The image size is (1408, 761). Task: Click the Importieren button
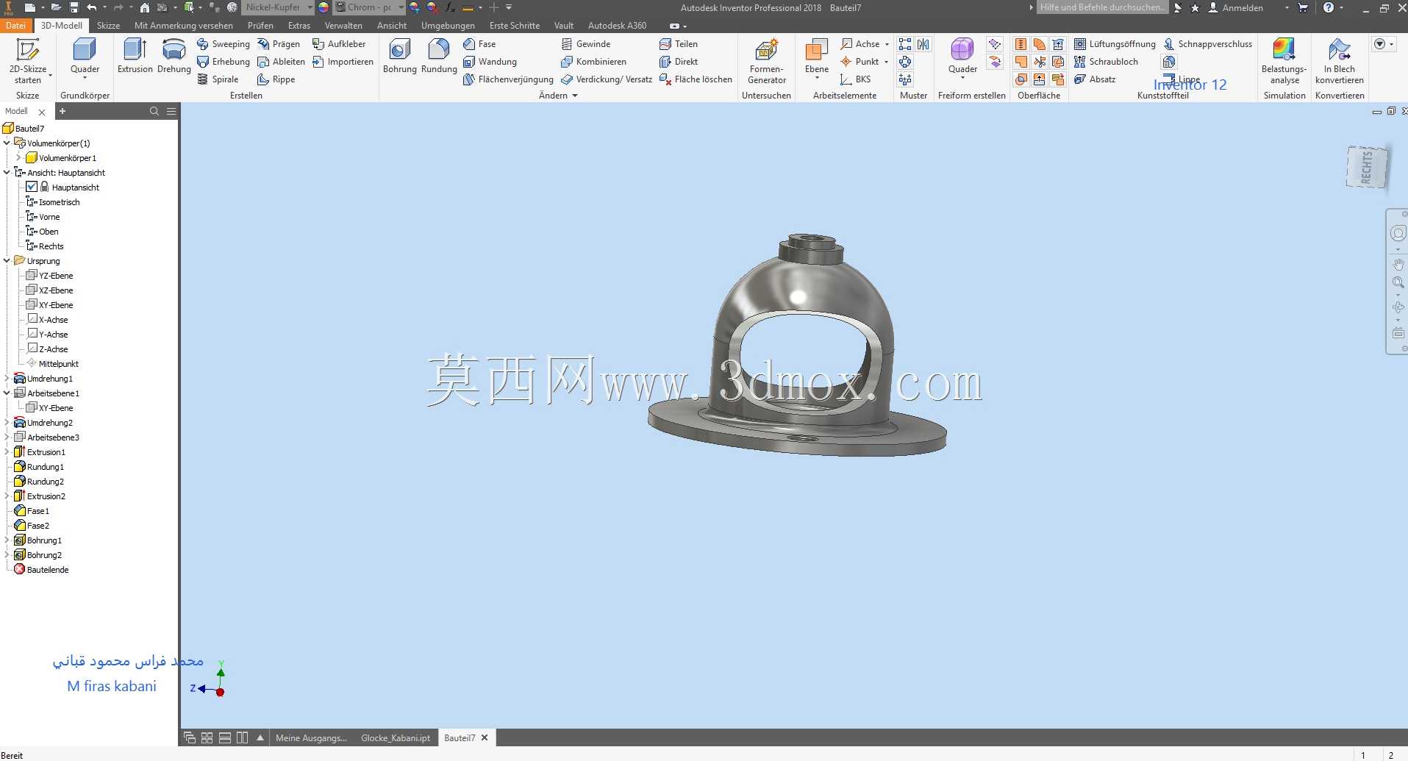(343, 62)
